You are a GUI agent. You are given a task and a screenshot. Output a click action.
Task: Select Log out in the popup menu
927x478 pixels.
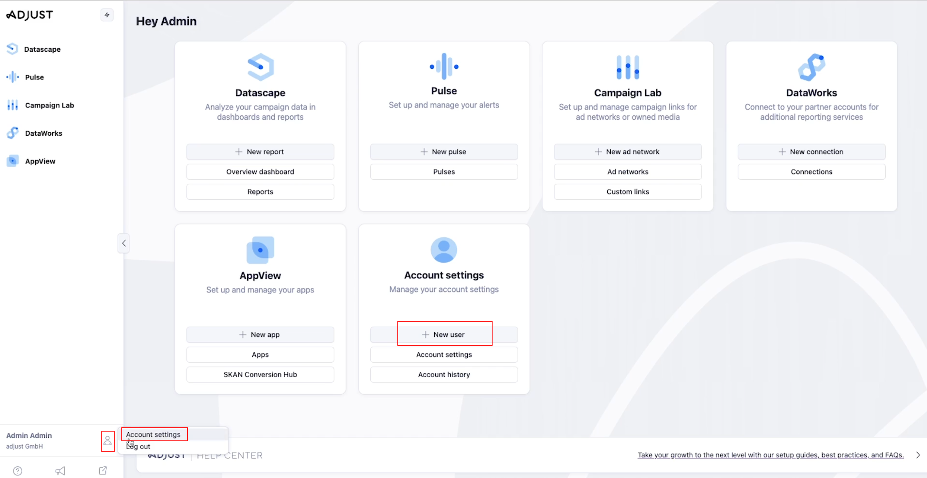(x=139, y=446)
